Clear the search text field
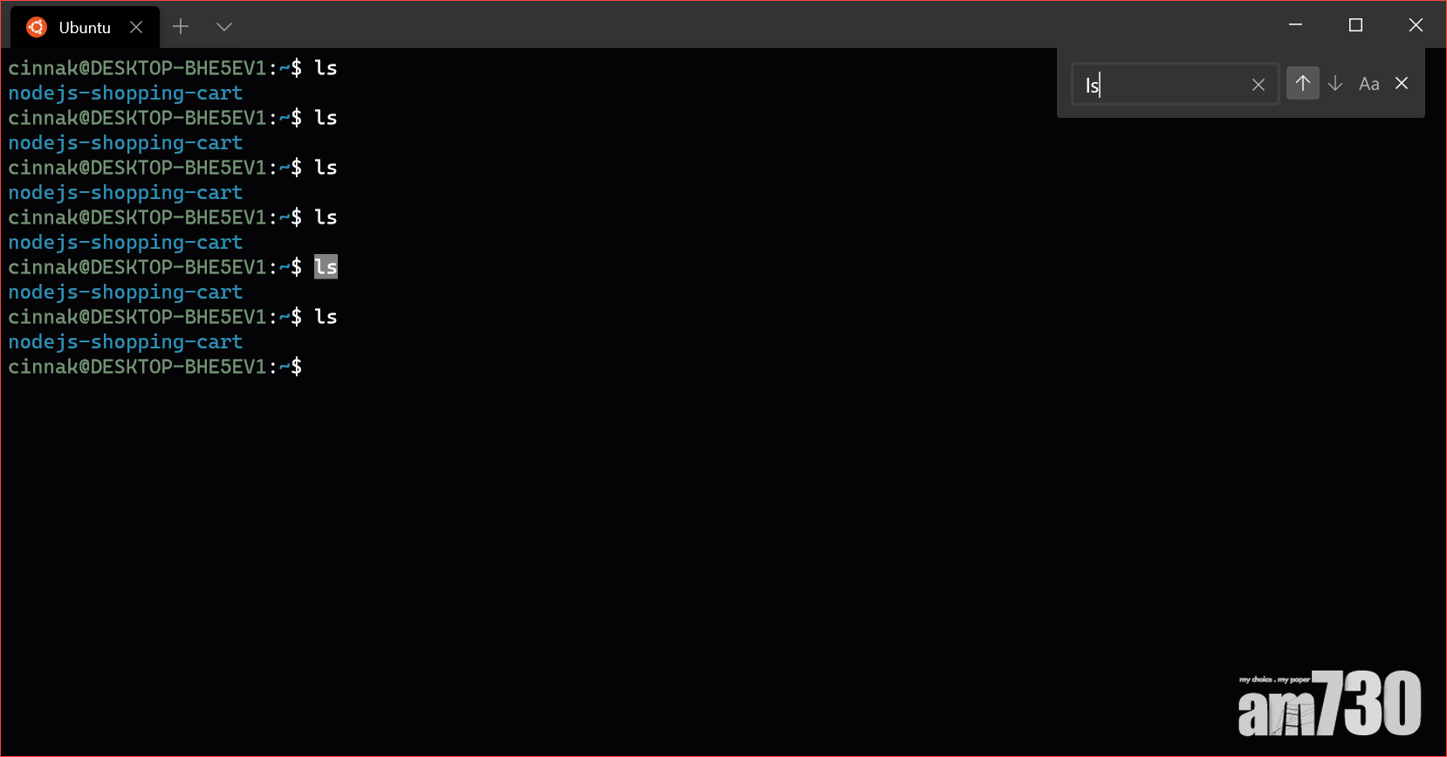Image resolution: width=1447 pixels, height=757 pixels. [x=1258, y=85]
